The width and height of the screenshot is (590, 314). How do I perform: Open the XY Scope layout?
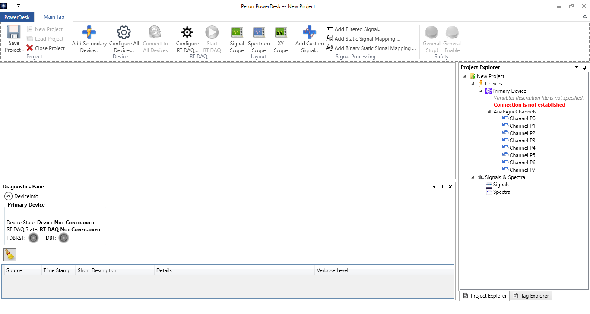(281, 33)
